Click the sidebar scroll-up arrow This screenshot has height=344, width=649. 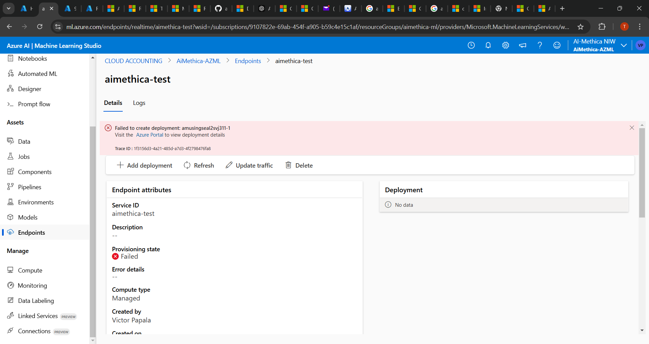coord(93,58)
